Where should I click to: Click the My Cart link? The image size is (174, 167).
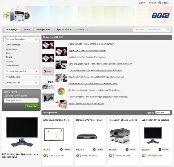coord(153,3)
